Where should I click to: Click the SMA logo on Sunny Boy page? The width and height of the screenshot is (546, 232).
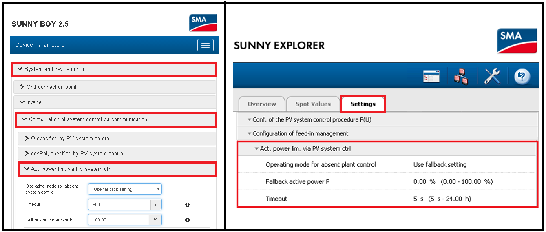[x=203, y=23]
